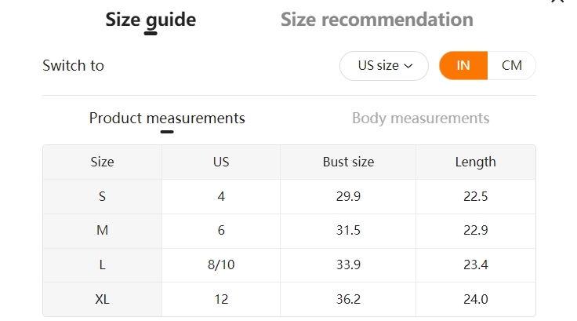The height and width of the screenshot is (321, 577).
Task: Select Product measurements tab
Action: click(167, 119)
